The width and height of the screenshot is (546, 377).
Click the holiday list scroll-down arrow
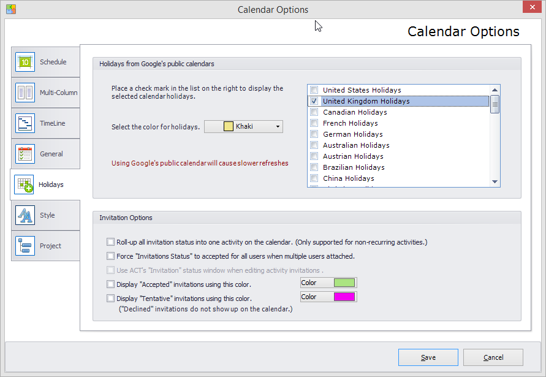(x=495, y=181)
